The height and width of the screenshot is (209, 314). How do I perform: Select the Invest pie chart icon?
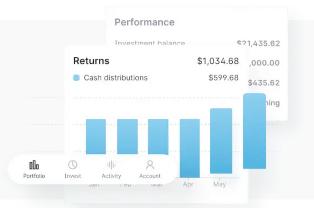tap(73, 165)
